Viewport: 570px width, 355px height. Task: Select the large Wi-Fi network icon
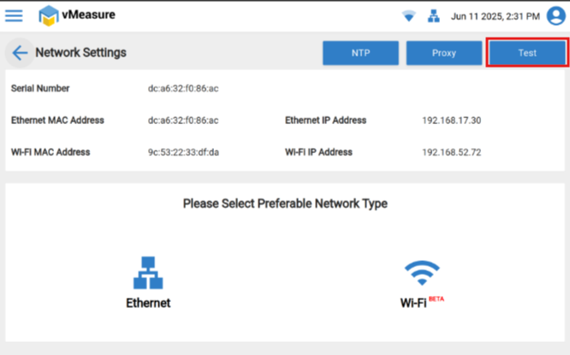coord(422,274)
